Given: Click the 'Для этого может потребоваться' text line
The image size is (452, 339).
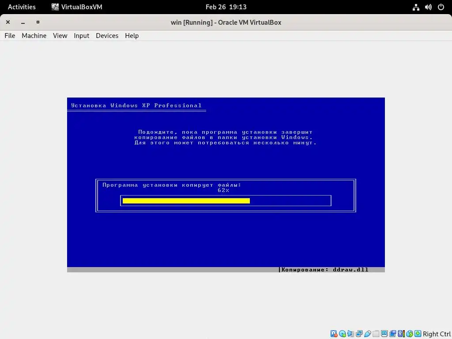Looking at the screenshot, I should [x=226, y=143].
